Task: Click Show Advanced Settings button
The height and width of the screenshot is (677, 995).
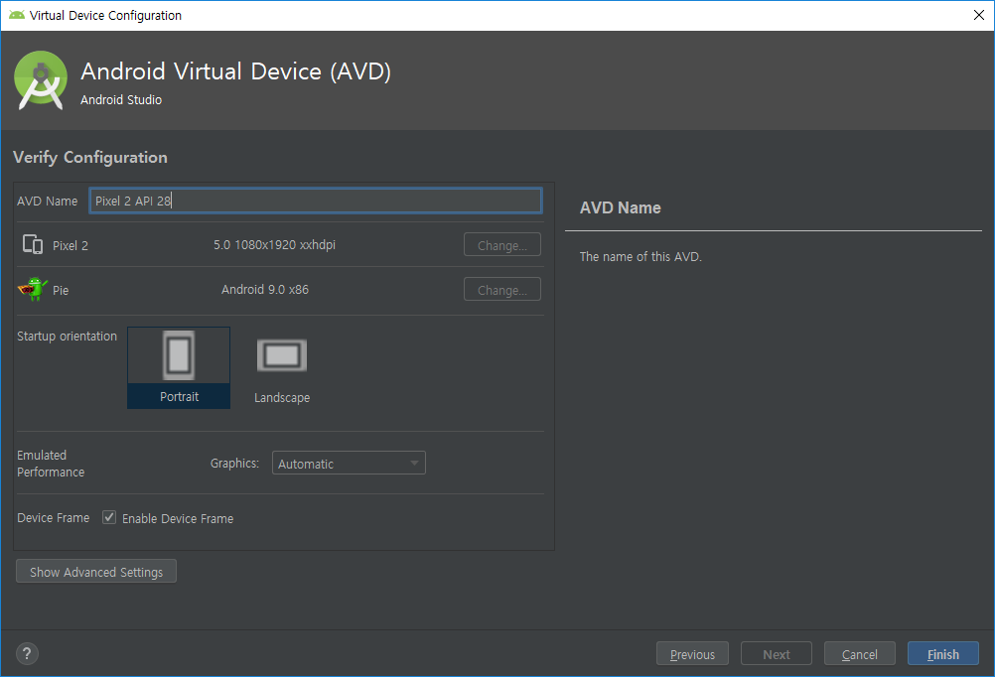Action: click(95, 572)
